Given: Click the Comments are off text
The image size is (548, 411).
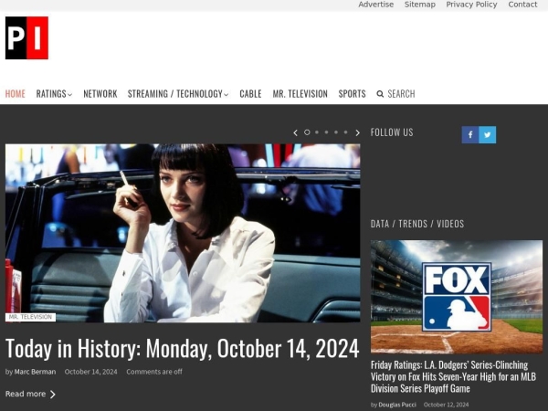Looking at the screenshot, I should 154,372.
